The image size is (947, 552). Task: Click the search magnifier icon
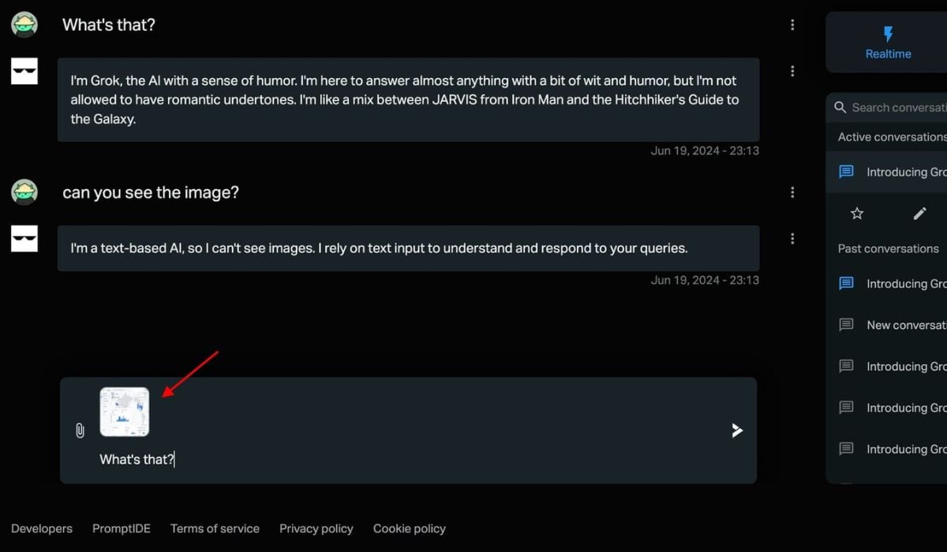(x=841, y=107)
